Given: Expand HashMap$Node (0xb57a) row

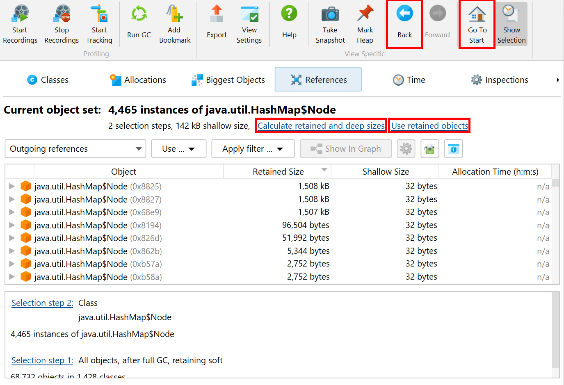Looking at the screenshot, I should pos(12,264).
